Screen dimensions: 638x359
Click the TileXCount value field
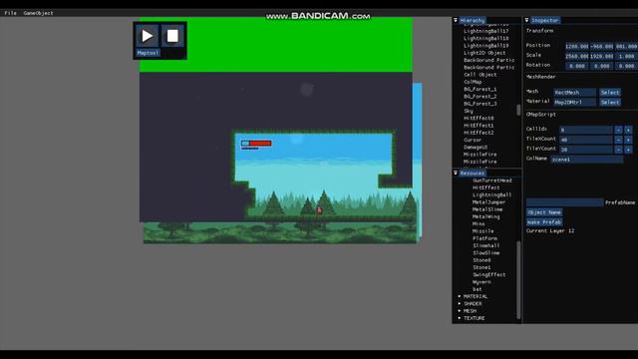pos(586,140)
